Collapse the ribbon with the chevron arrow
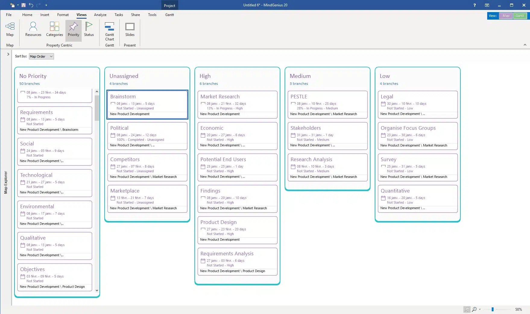 pyautogui.click(x=525, y=45)
